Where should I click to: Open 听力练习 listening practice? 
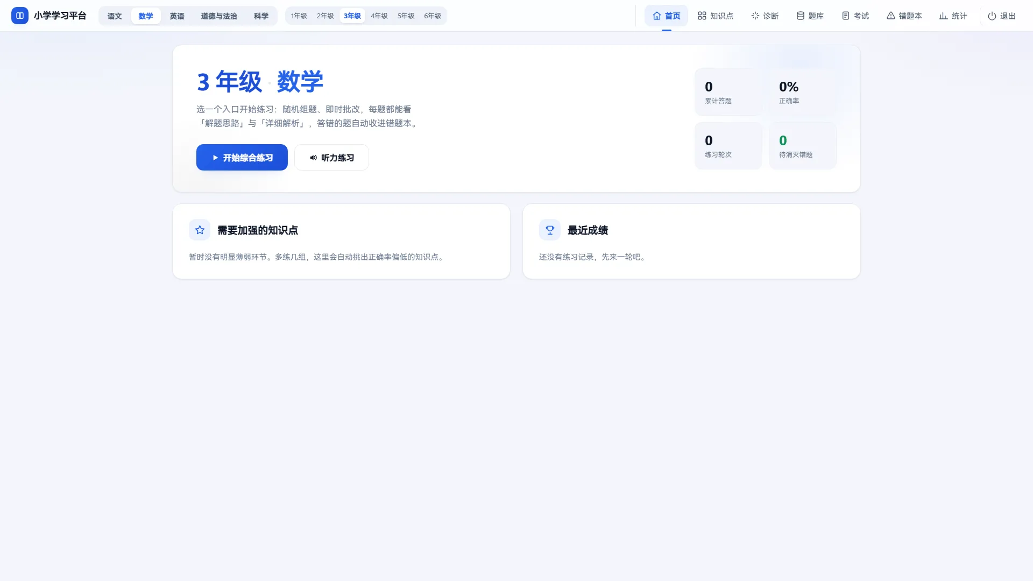tap(331, 158)
